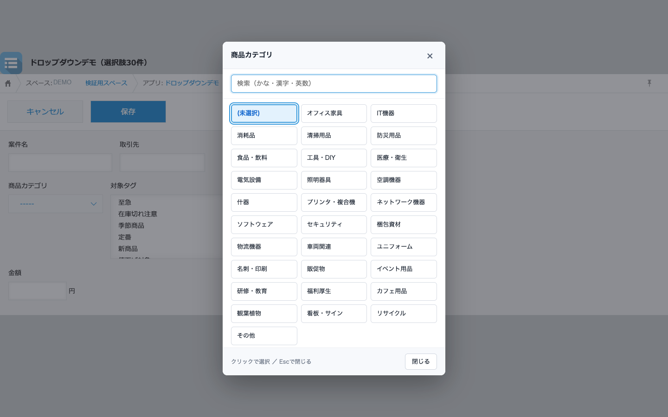668x417 pixels.
Task: Click the app list icon beside title
Action: (11, 63)
